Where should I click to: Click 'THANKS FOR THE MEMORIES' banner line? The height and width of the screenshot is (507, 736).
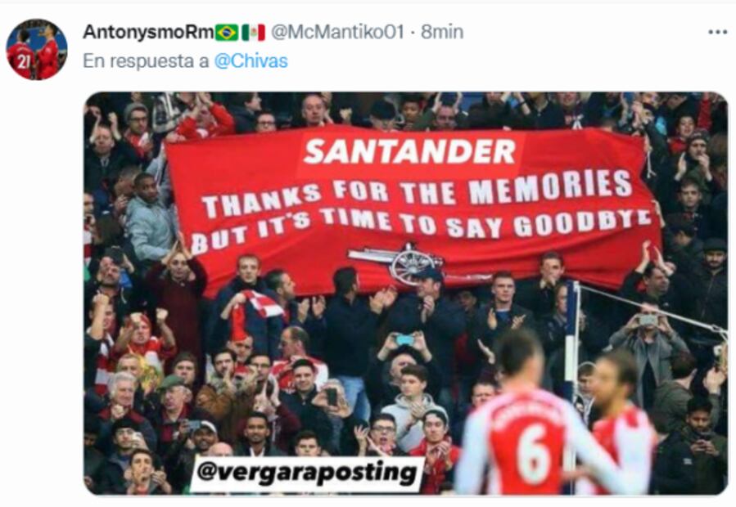click(417, 193)
